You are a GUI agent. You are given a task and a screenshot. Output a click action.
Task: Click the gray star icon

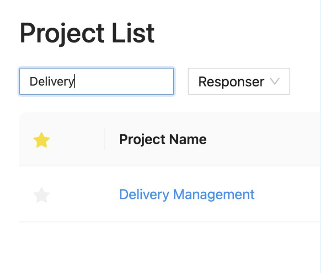41,195
